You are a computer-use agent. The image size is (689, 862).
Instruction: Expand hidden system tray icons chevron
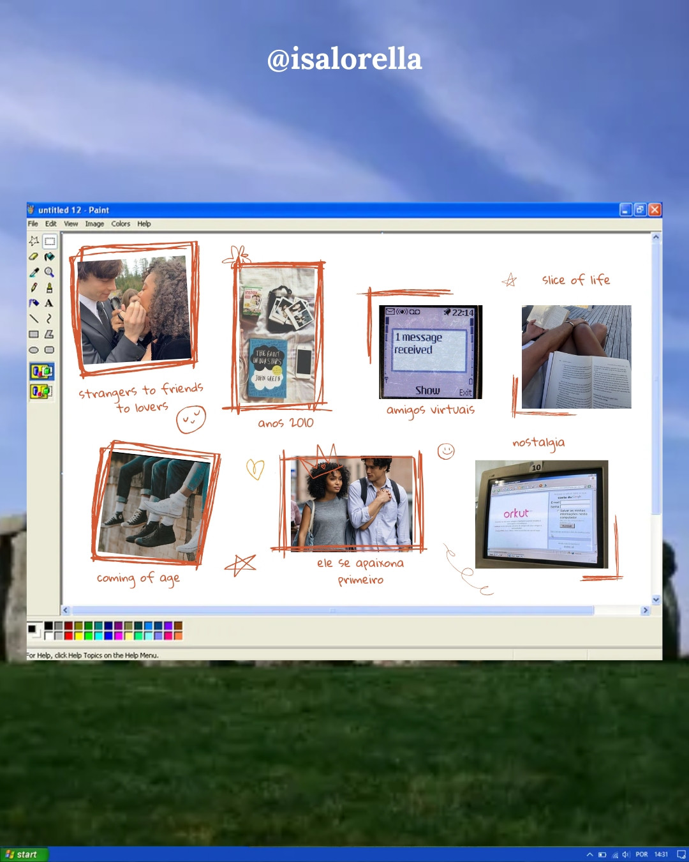(x=589, y=854)
